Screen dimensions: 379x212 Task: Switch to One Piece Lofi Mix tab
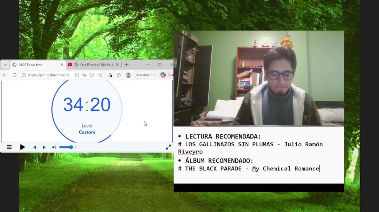pos(93,65)
